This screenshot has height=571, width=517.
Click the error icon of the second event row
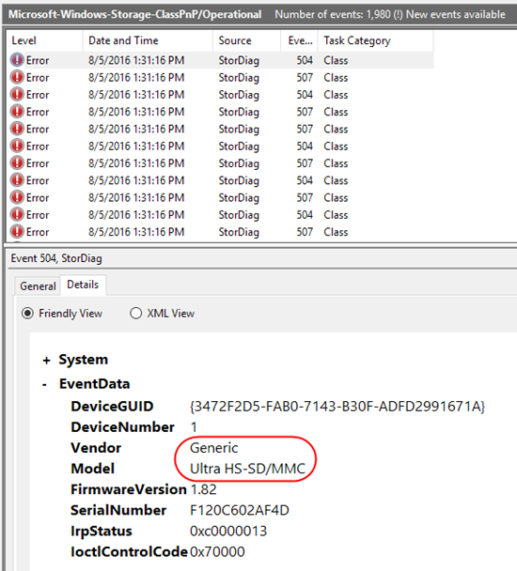coord(17,77)
